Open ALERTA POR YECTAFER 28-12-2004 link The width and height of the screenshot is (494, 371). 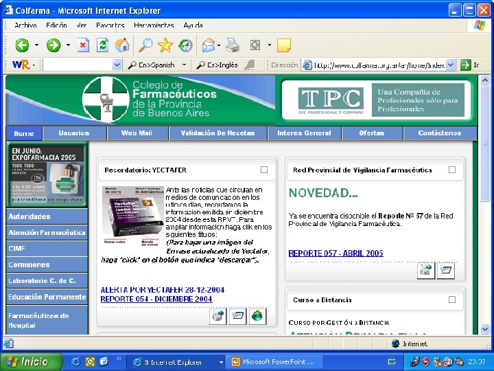coord(163,290)
